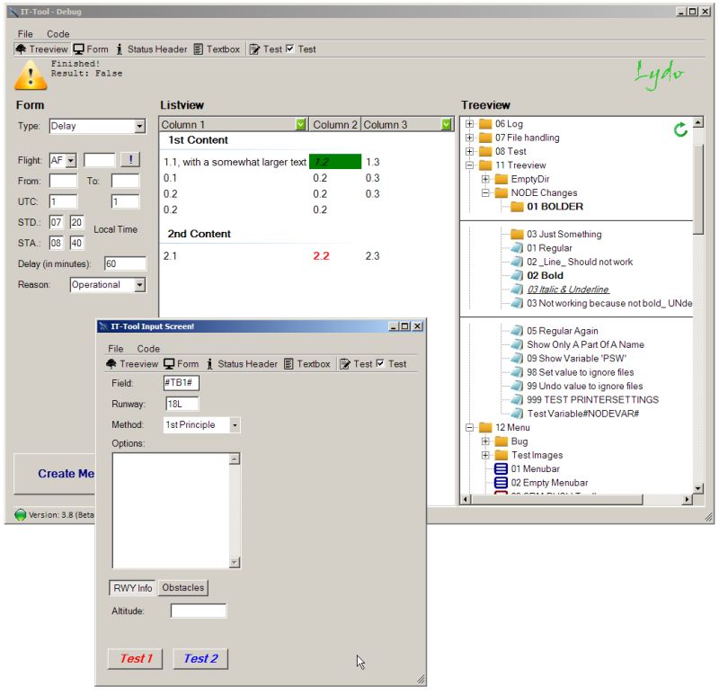This screenshot has height=695, width=719.
Task: Click the Test 1 red button
Action: [x=136, y=659]
